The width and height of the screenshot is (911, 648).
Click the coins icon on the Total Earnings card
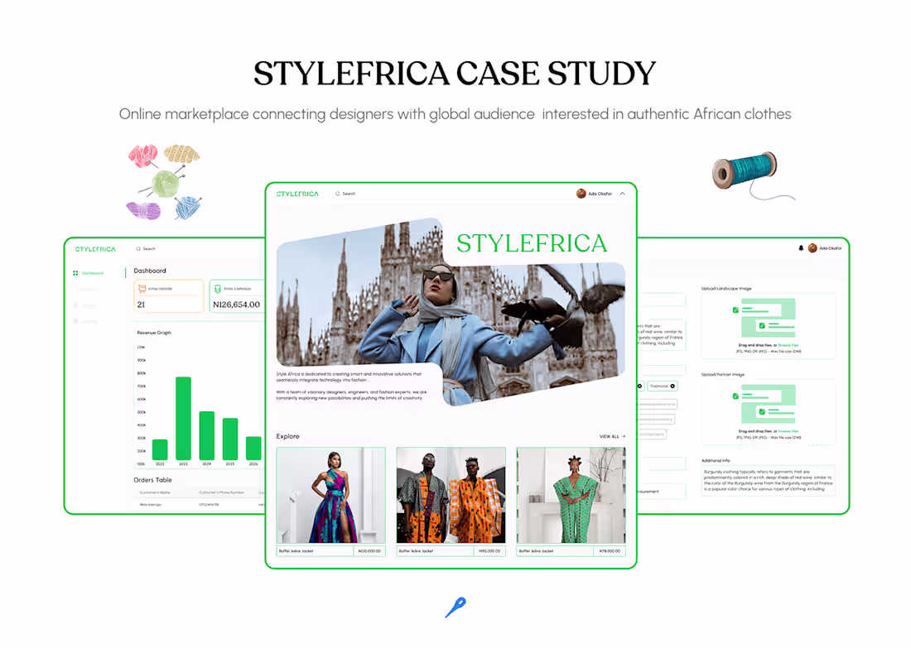point(217,288)
